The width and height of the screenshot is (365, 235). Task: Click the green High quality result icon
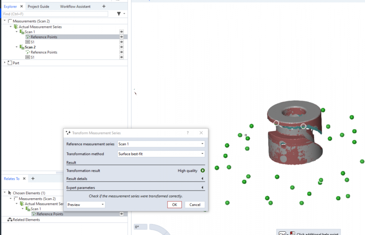pyautogui.click(x=202, y=171)
